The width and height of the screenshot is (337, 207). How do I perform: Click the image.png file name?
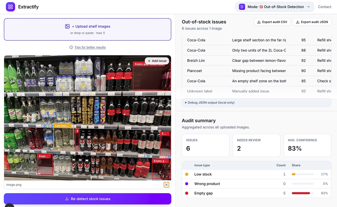pyautogui.click(x=14, y=185)
